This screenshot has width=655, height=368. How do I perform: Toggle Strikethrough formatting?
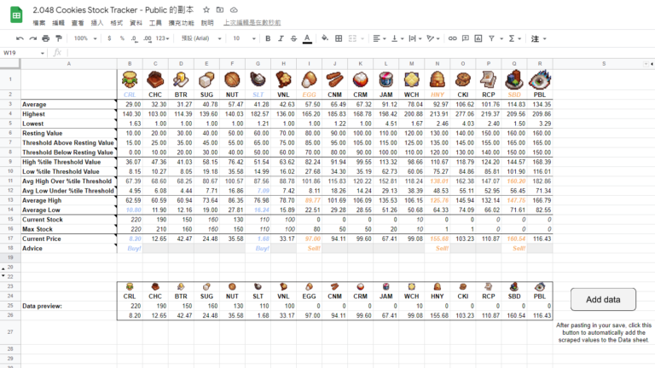pos(293,38)
